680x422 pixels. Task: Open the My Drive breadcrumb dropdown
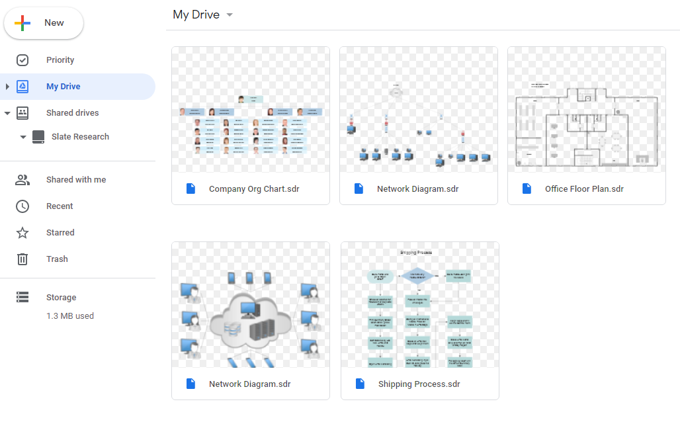pyautogui.click(x=228, y=15)
